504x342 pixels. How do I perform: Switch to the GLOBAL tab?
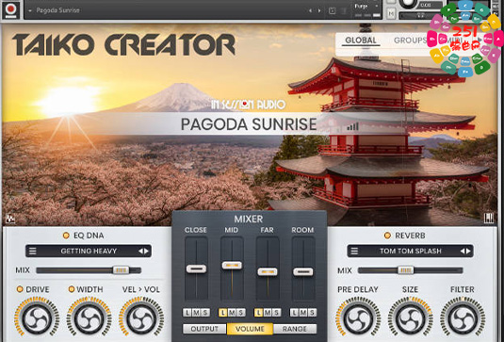[361, 41]
